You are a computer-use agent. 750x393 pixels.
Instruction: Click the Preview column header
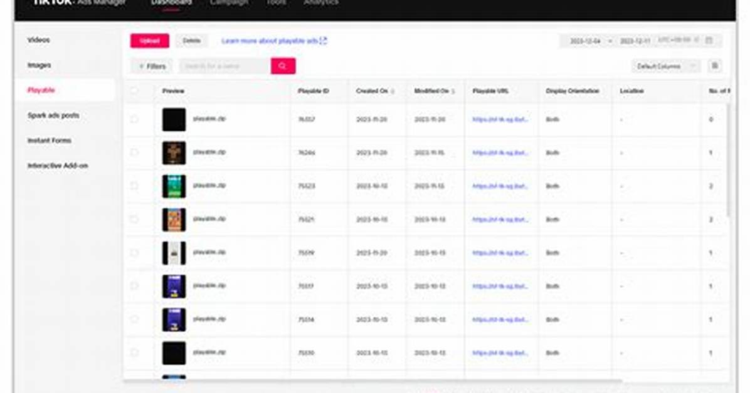click(173, 91)
